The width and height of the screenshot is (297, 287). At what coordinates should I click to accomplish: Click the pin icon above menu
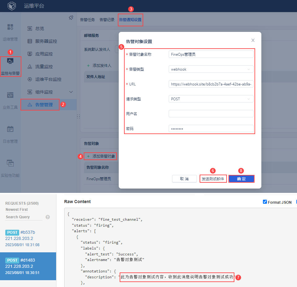coord(71,18)
